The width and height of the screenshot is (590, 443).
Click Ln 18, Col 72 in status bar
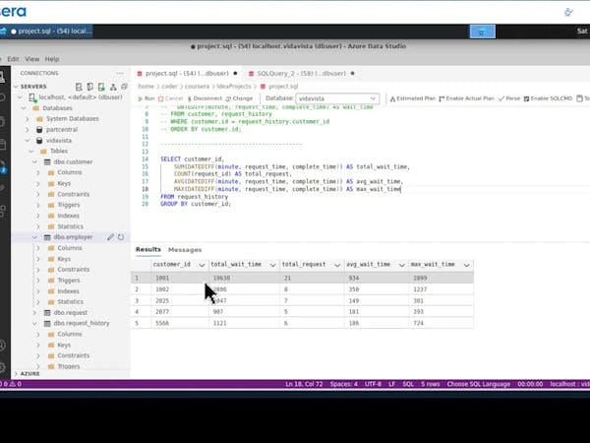click(304, 384)
